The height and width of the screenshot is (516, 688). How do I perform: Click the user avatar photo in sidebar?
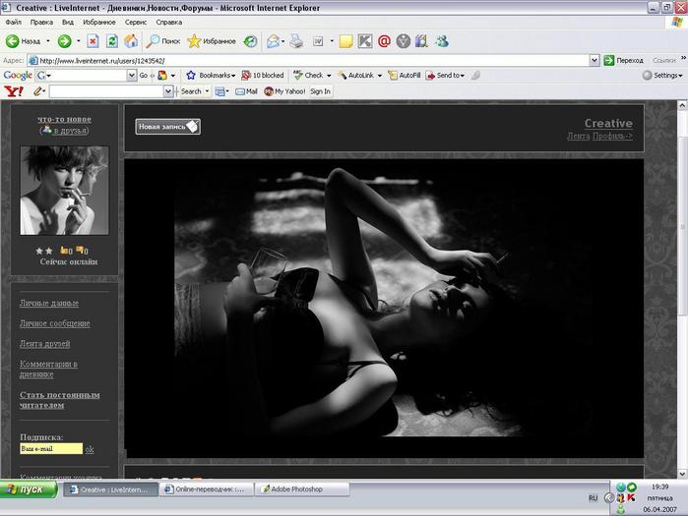[65, 190]
